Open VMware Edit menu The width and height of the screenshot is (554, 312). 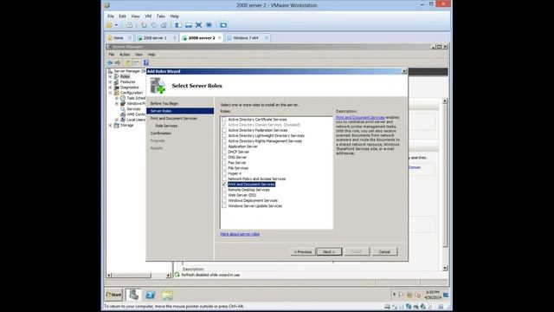[x=122, y=16]
